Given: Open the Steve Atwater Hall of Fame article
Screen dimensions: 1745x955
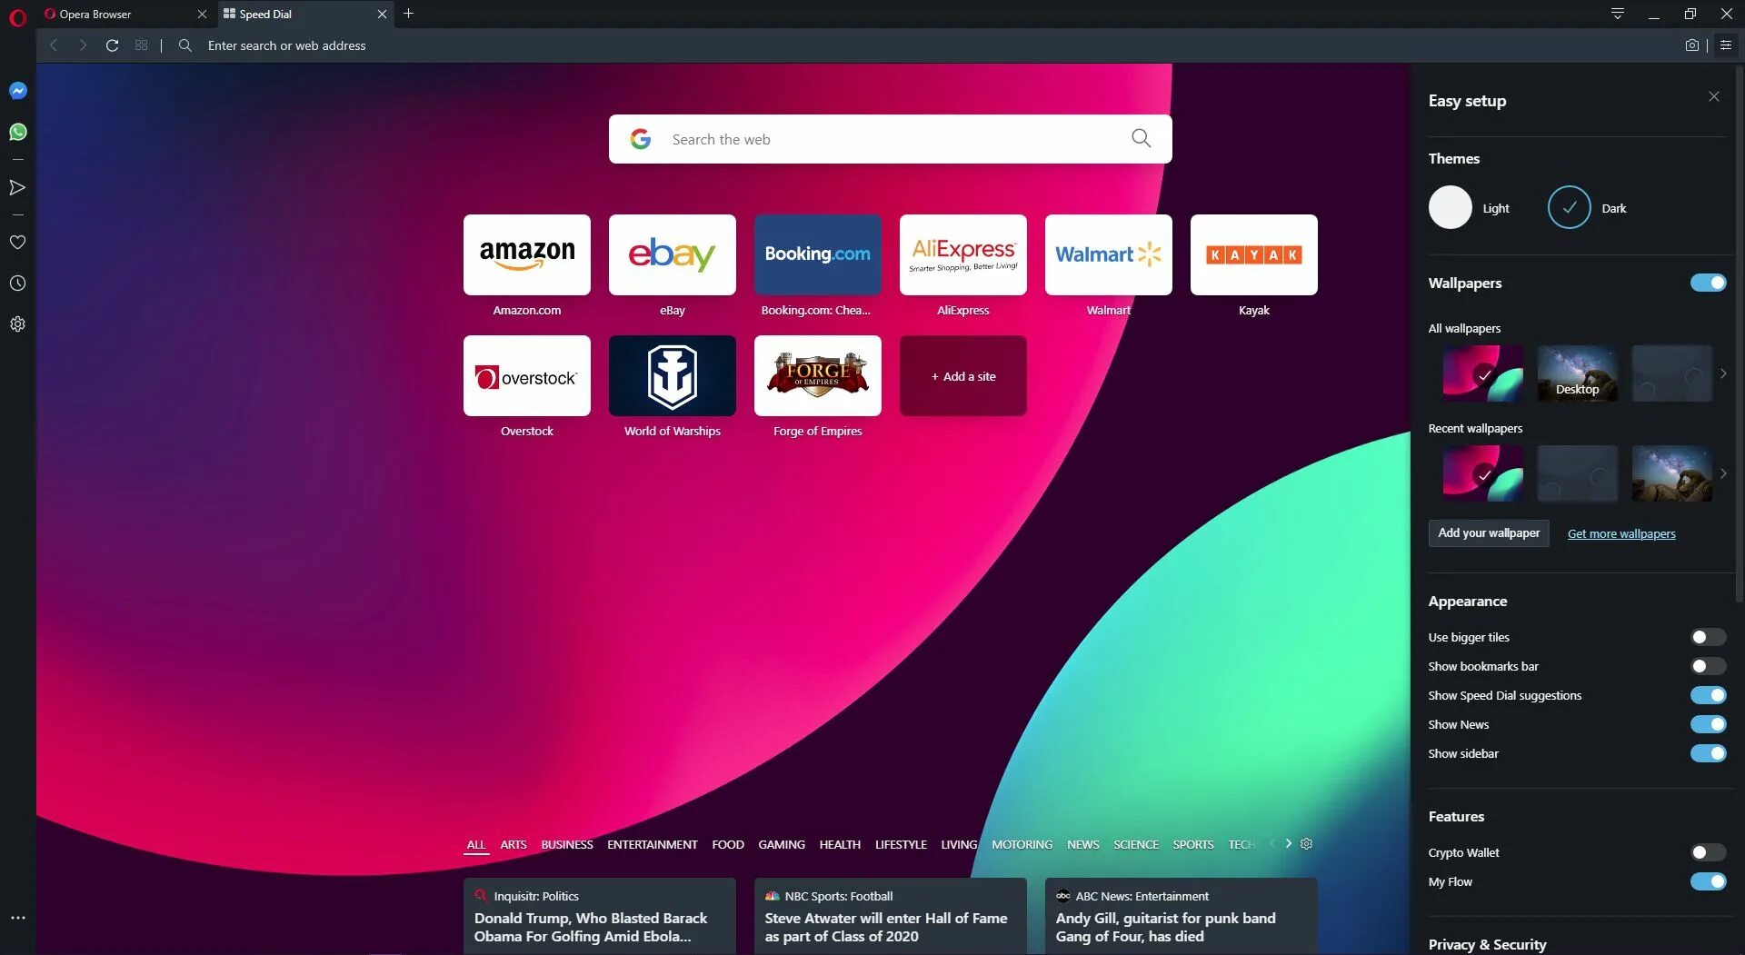Looking at the screenshot, I should coord(891,916).
